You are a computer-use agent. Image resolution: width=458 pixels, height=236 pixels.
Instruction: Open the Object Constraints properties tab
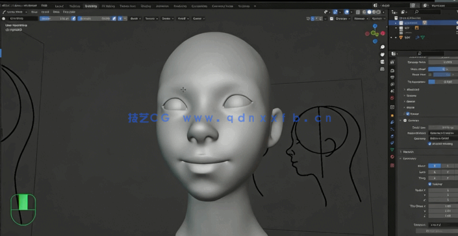coord(392,143)
